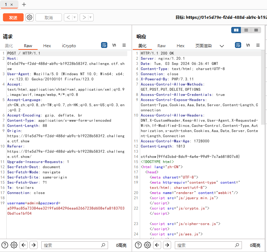Click the pazzword hash value in request body
267x252 pixels.
pos(66,211)
